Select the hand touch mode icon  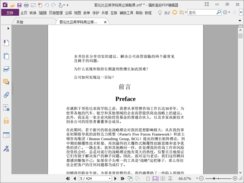pyautogui.click(x=61, y=5)
